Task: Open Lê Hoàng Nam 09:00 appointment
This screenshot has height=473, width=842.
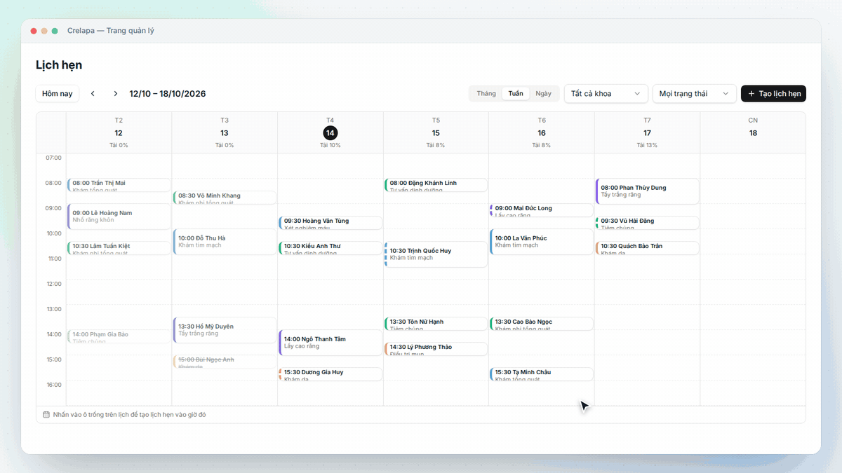Action: coord(119,217)
